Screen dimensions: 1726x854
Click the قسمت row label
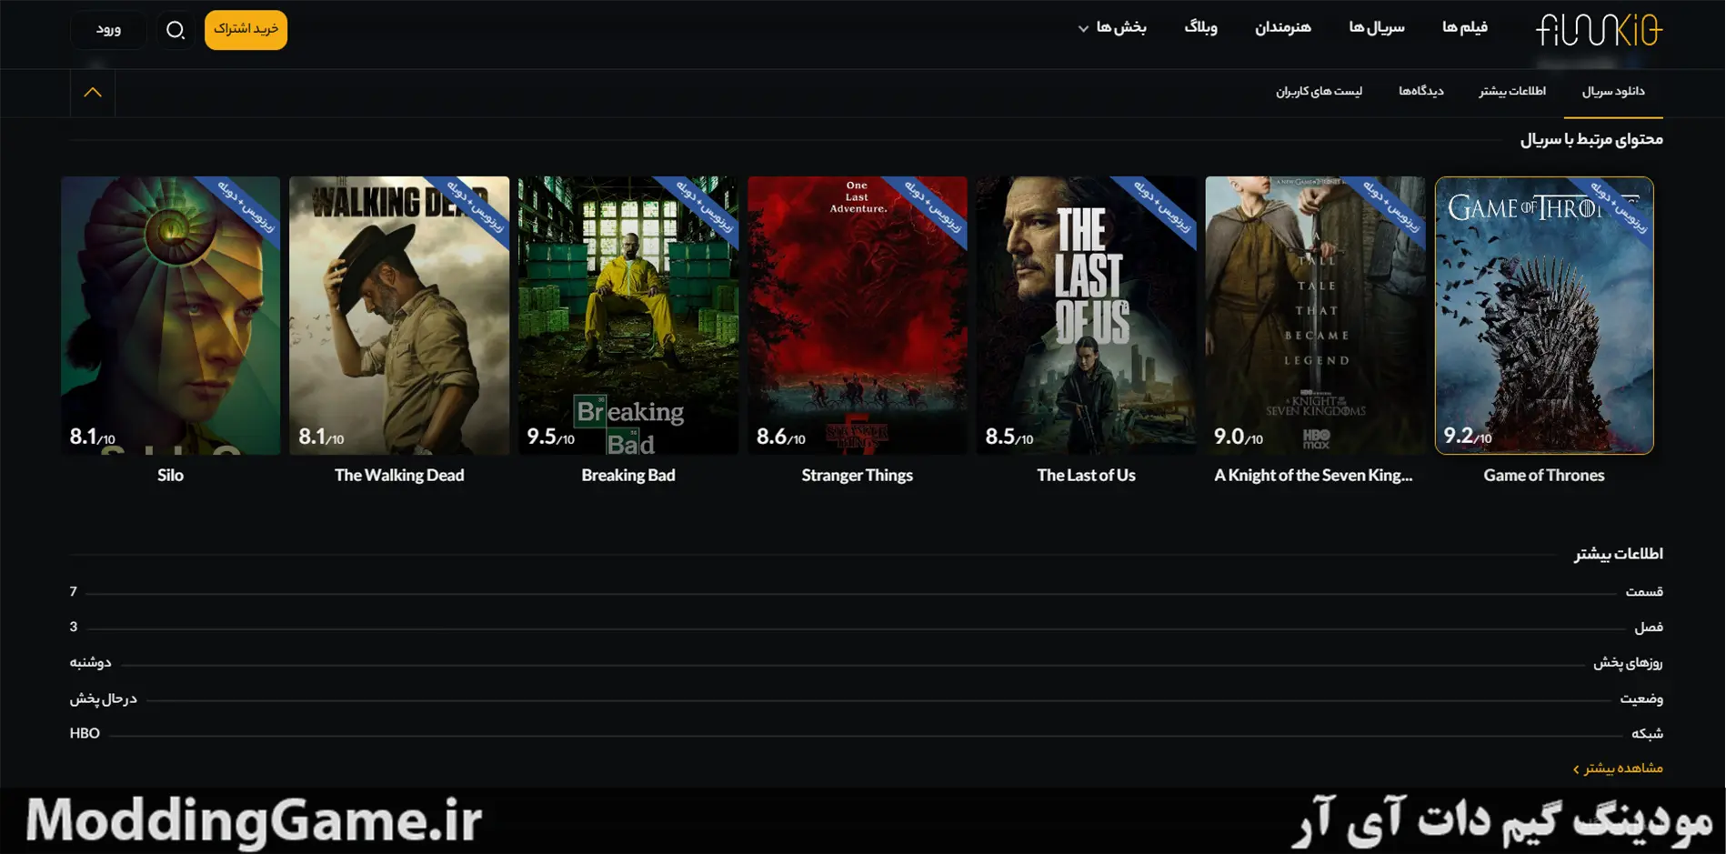tap(1644, 592)
